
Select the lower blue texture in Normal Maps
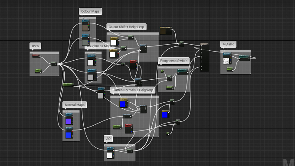(x=69, y=133)
